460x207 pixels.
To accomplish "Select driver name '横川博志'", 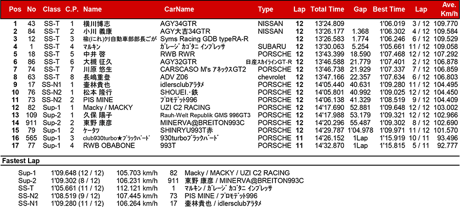I will (x=98, y=24).
